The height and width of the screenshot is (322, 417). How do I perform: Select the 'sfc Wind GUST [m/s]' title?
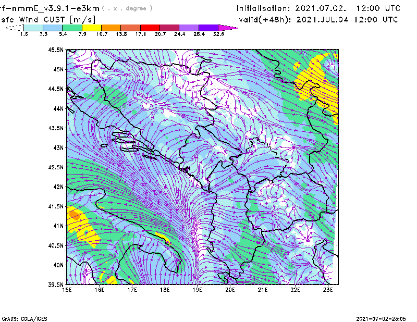(48, 20)
